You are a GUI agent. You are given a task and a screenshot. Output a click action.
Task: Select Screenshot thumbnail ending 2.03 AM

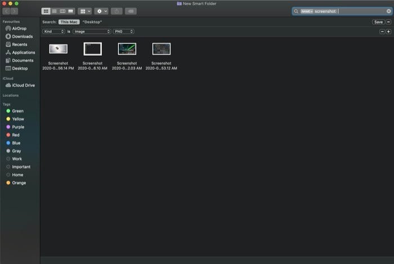point(127,49)
